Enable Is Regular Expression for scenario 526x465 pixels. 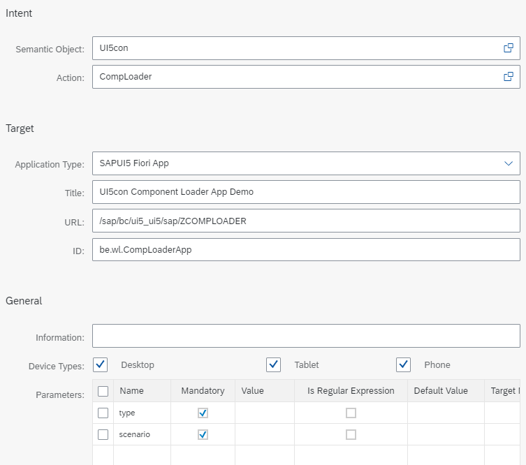click(x=351, y=434)
